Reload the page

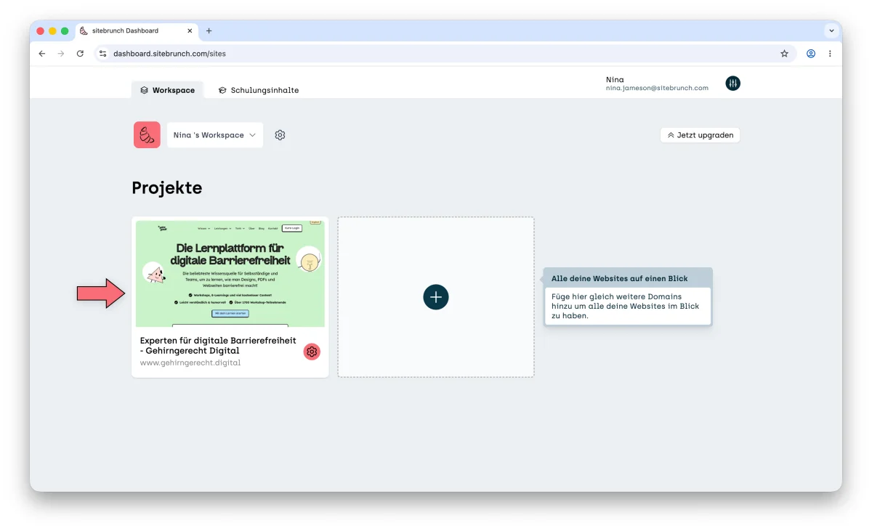[80, 53]
